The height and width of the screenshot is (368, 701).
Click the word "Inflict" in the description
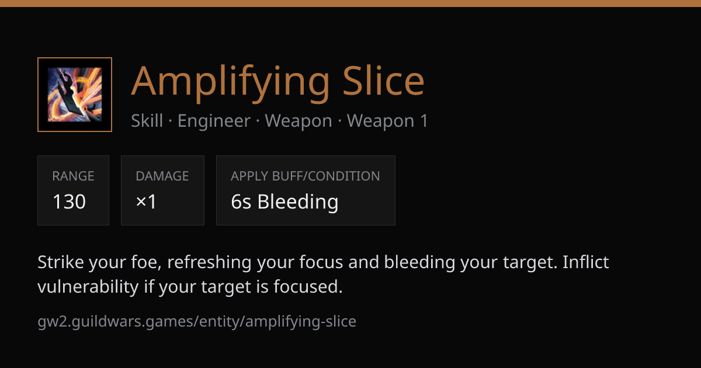pos(586,262)
